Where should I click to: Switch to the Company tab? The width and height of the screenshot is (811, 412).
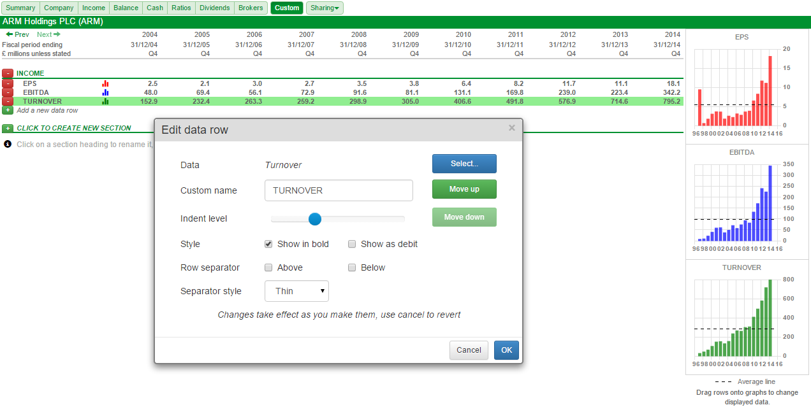click(59, 8)
